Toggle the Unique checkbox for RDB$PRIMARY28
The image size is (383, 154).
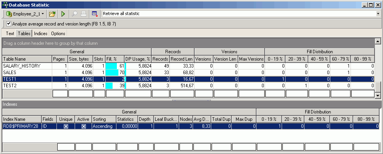tap(66, 127)
